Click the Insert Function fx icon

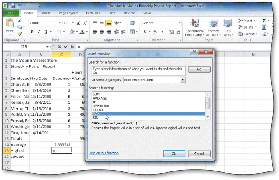pyautogui.click(x=72, y=47)
